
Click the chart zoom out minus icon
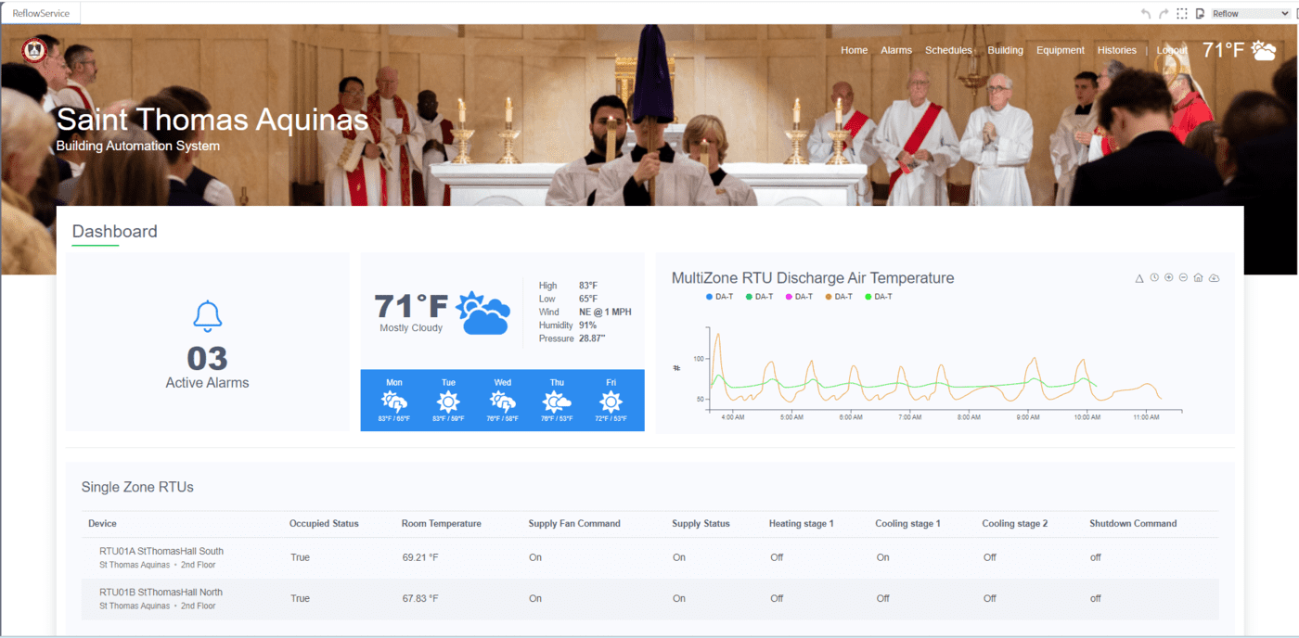1183,278
